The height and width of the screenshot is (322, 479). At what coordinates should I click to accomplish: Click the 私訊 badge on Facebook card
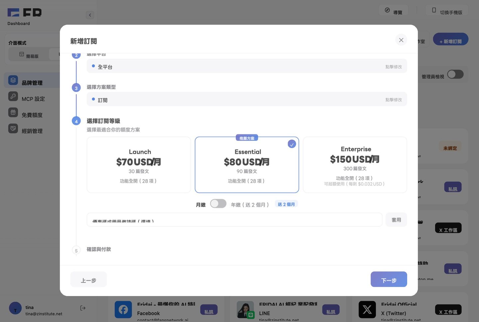209,310
